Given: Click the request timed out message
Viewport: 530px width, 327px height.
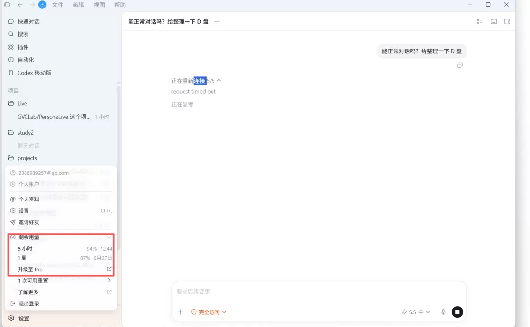Looking at the screenshot, I should tap(193, 91).
